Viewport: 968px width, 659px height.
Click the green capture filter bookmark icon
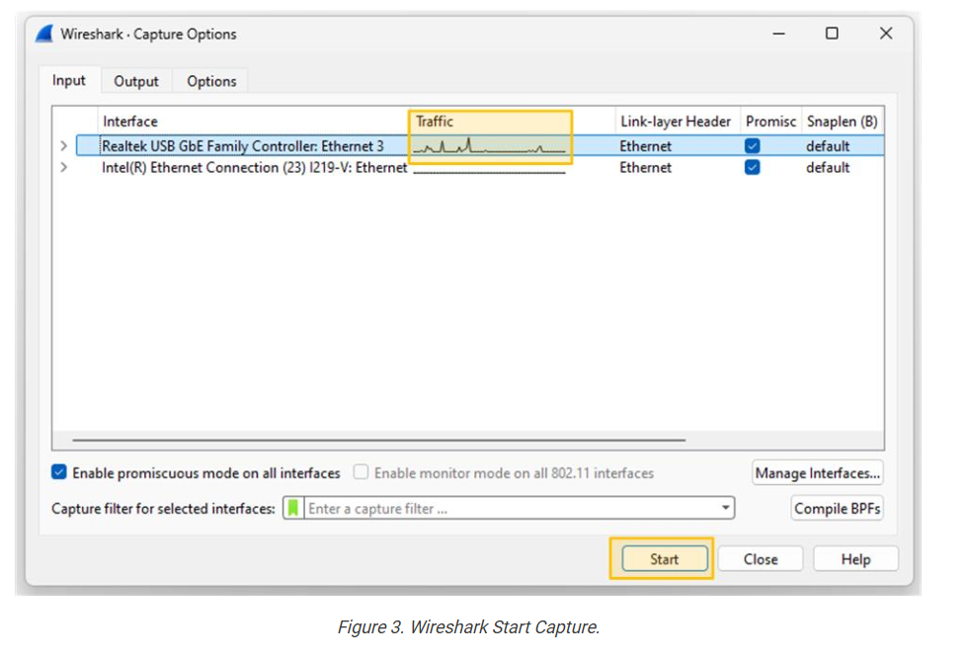click(x=292, y=509)
